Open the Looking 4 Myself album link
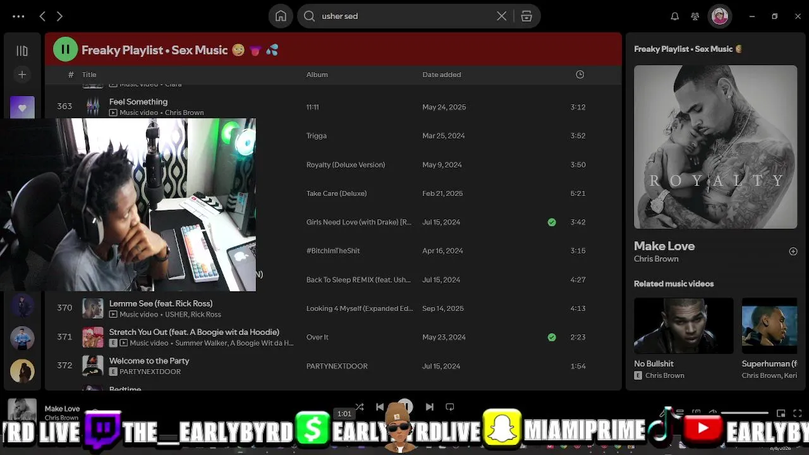The width and height of the screenshot is (809, 455). 359,308
